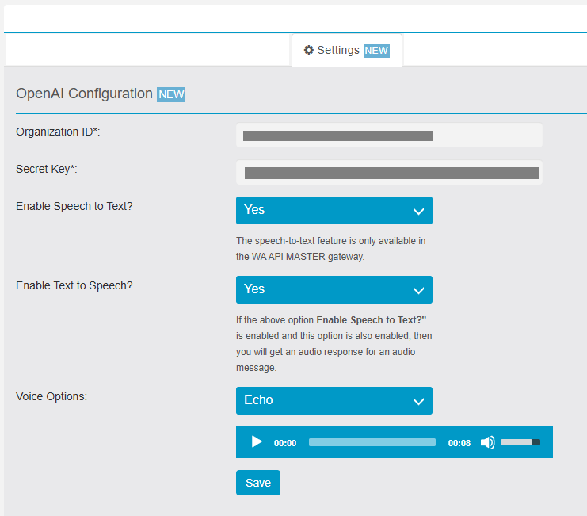Screen dimensions: 587x516
Task: Focus the Organization ID input field
Action: point(389,136)
